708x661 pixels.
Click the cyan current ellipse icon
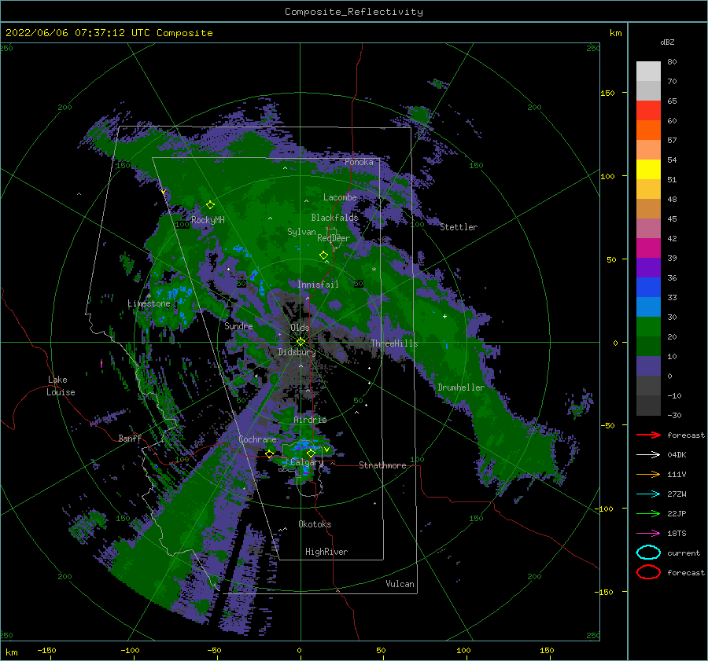pos(648,553)
